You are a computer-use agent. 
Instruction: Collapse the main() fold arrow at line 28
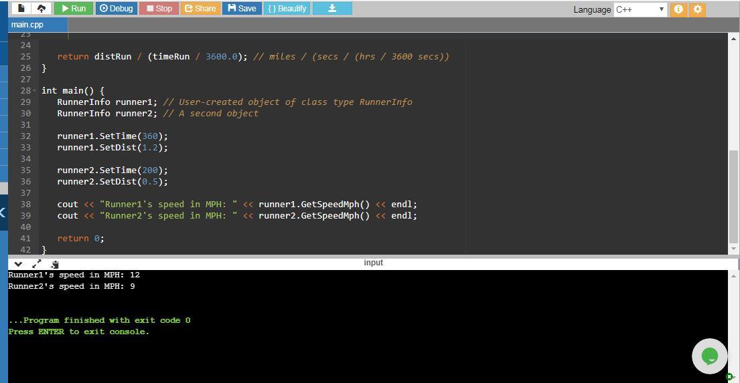(x=34, y=90)
